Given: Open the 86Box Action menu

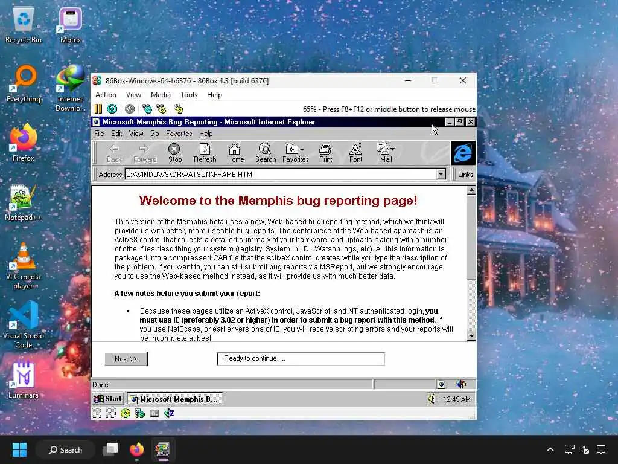Looking at the screenshot, I should [106, 95].
